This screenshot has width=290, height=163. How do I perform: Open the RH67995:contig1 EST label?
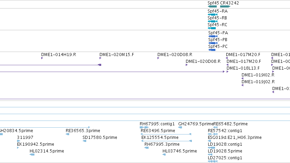pos(157,124)
